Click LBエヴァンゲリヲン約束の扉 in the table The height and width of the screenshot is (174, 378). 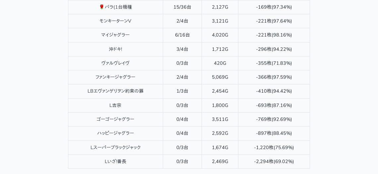point(115,91)
